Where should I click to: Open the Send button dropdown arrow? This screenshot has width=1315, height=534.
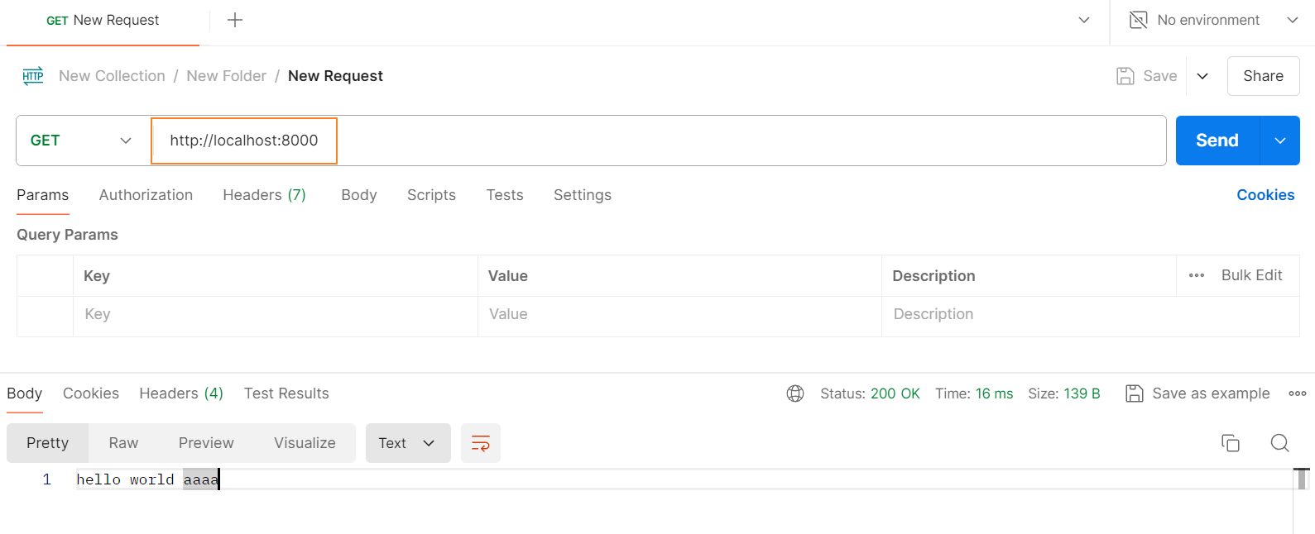[1280, 141]
